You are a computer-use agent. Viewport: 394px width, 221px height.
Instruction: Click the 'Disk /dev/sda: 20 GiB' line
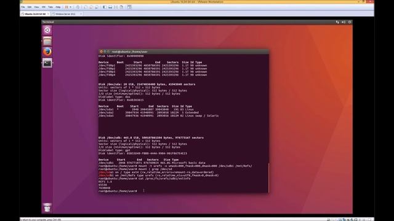coord(147,85)
